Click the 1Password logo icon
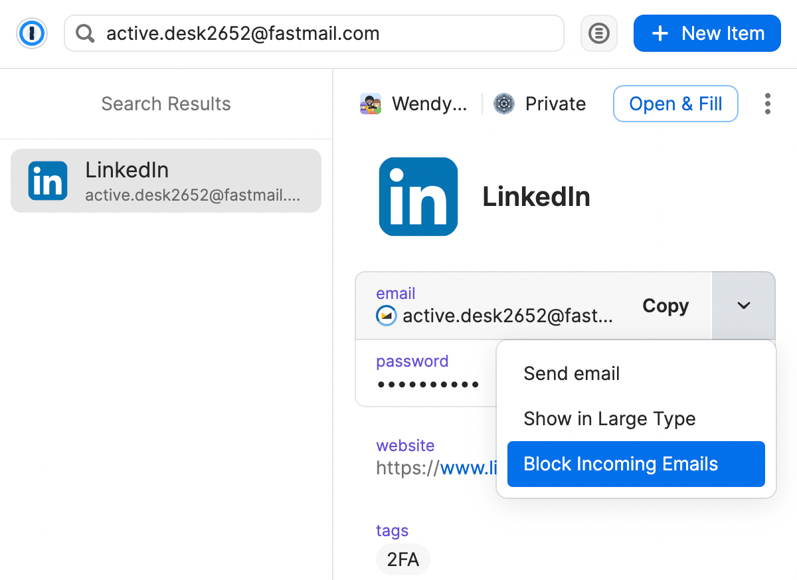The image size is (797, 580). point(31,33)
